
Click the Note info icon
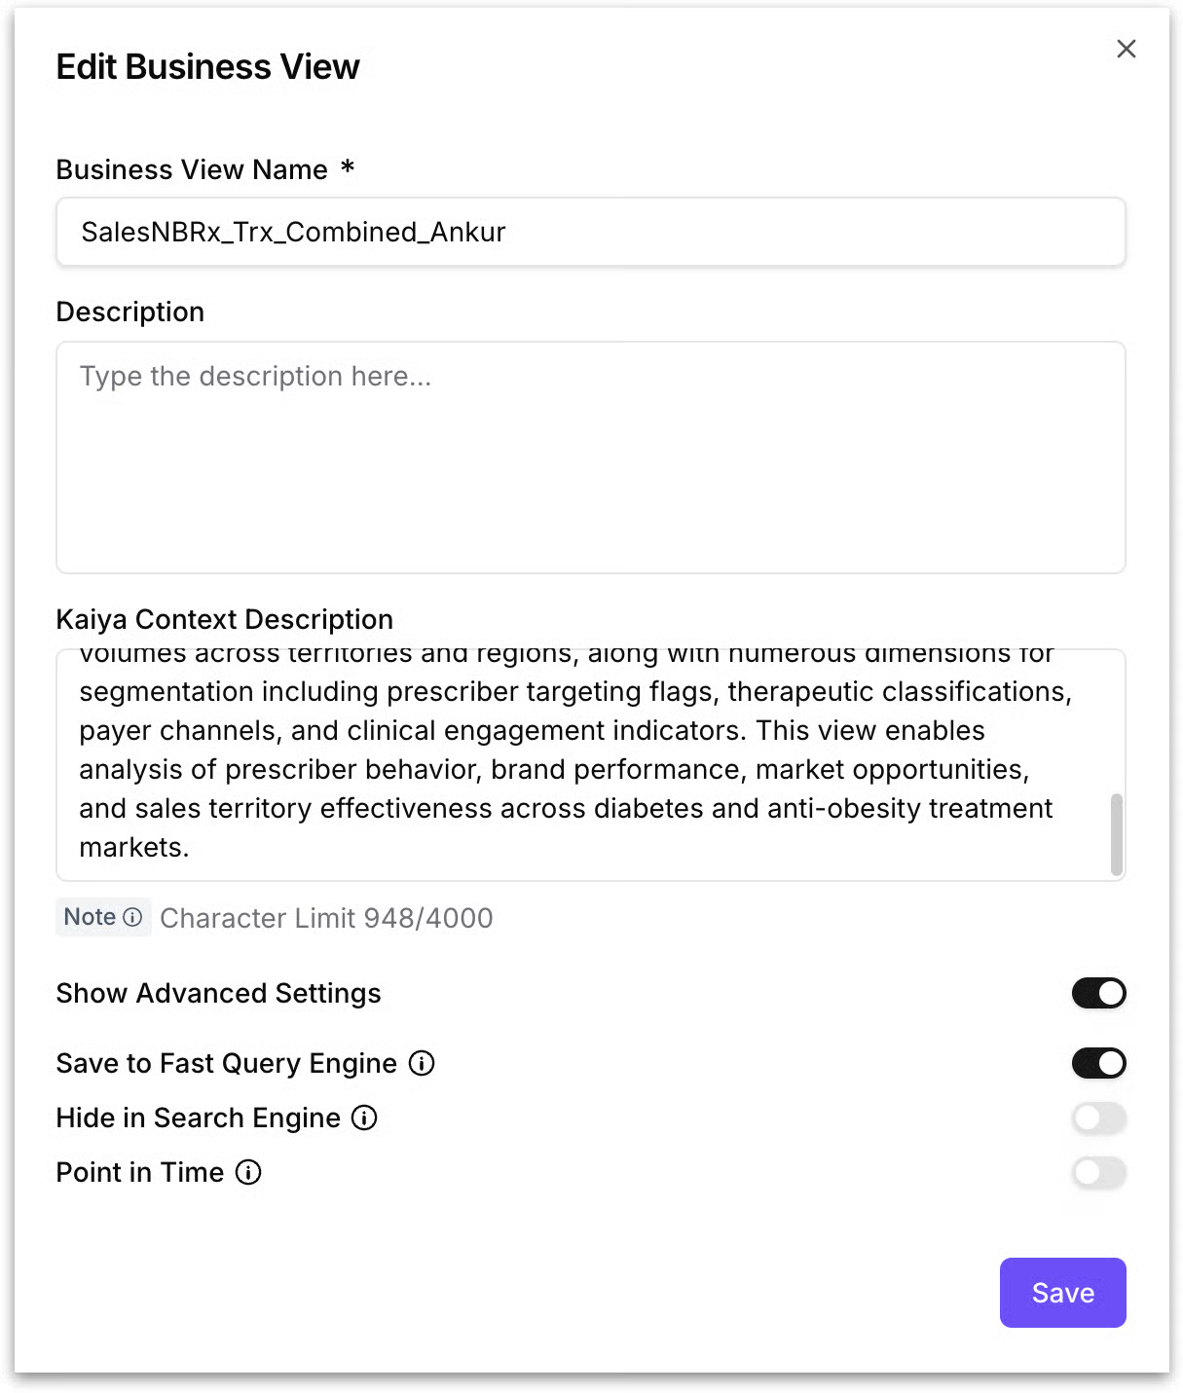click(x=133, y=917)
